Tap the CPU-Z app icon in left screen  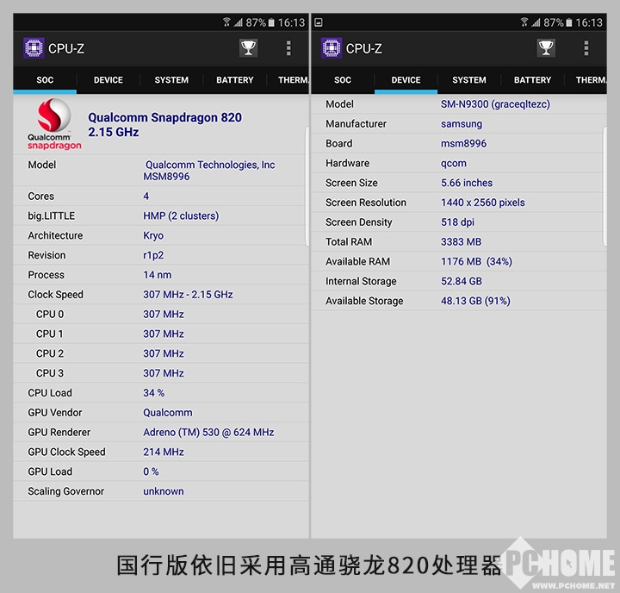point(34,48)
